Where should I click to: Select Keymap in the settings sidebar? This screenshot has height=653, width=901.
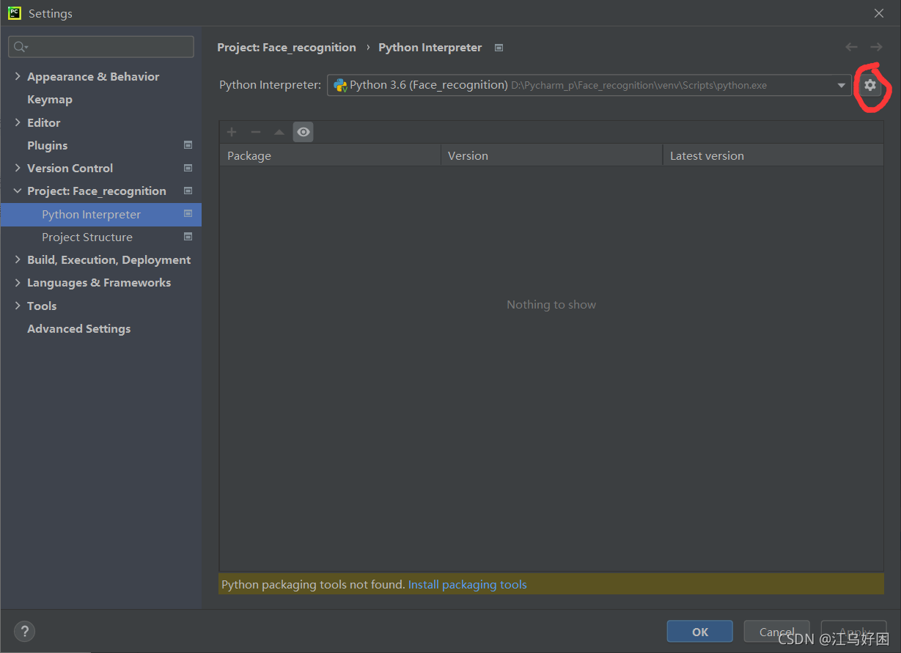[48, 99]
